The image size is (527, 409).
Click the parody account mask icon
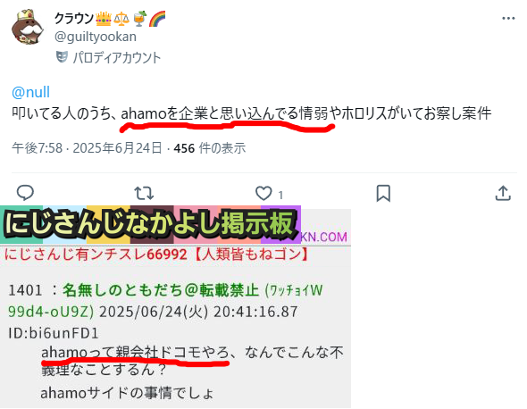[62, 57]
